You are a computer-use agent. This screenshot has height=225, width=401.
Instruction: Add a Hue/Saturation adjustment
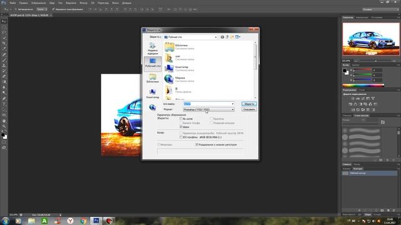(350, 104)
